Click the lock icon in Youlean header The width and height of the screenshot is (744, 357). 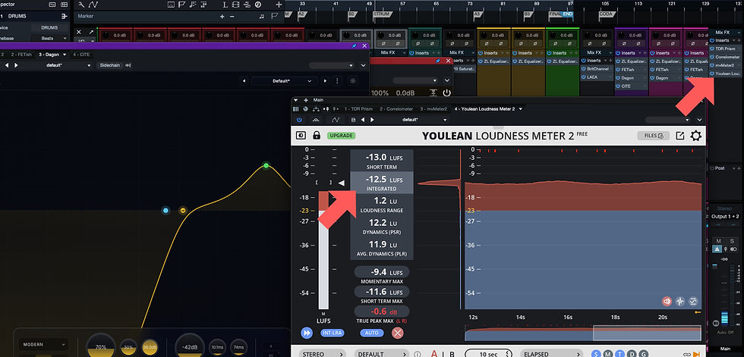pos(317,136)
